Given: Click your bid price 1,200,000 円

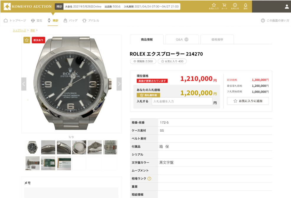Looking at the screenshot, I should [x=198, y=93].
